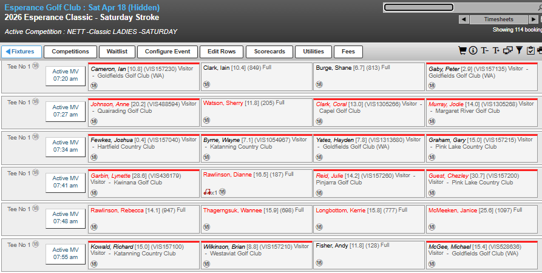Open the funnel filter icon
The width and height of the screenshot is (542, 273).
pyautogui.click(x=519, y=51)
